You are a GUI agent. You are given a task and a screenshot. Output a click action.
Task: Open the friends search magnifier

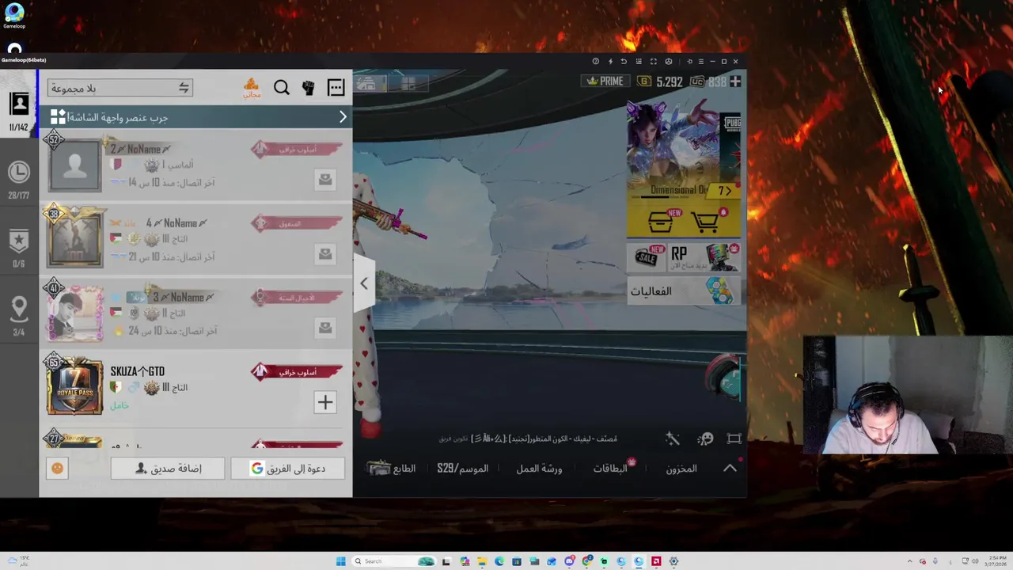[282, 88]
